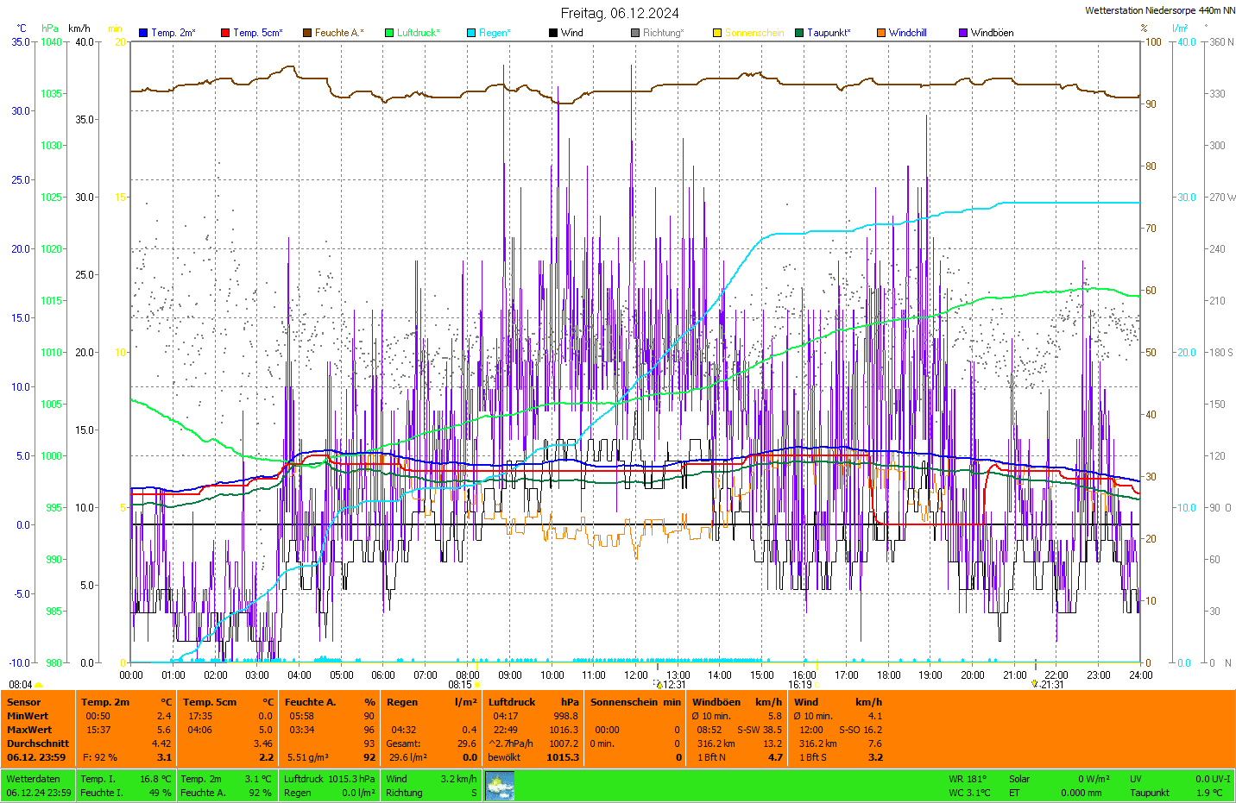Click the red Temp. 5cm legend square

coord(225,33)
